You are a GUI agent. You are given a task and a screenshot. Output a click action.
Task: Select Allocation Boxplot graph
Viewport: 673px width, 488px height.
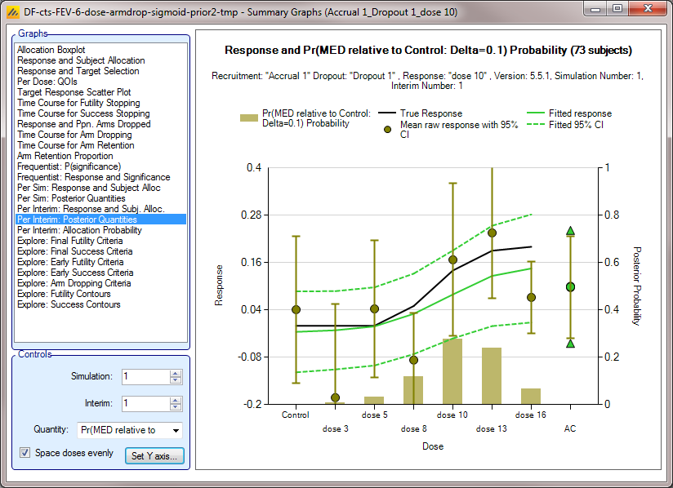51,50
